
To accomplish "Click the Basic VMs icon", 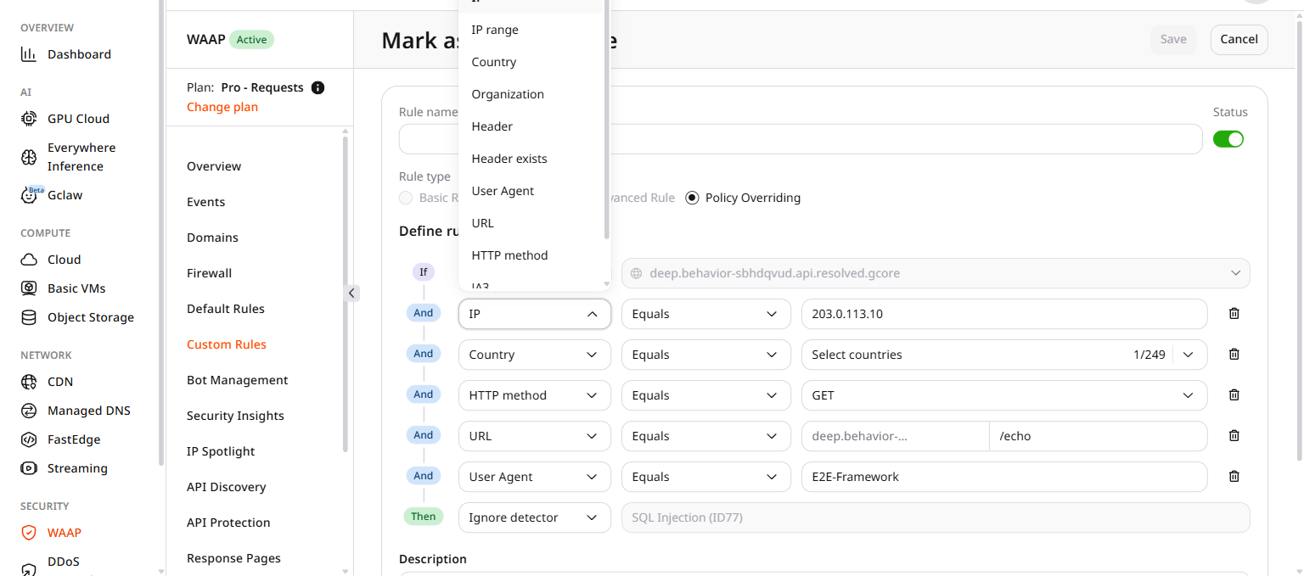I will click(x=29, y=288).
